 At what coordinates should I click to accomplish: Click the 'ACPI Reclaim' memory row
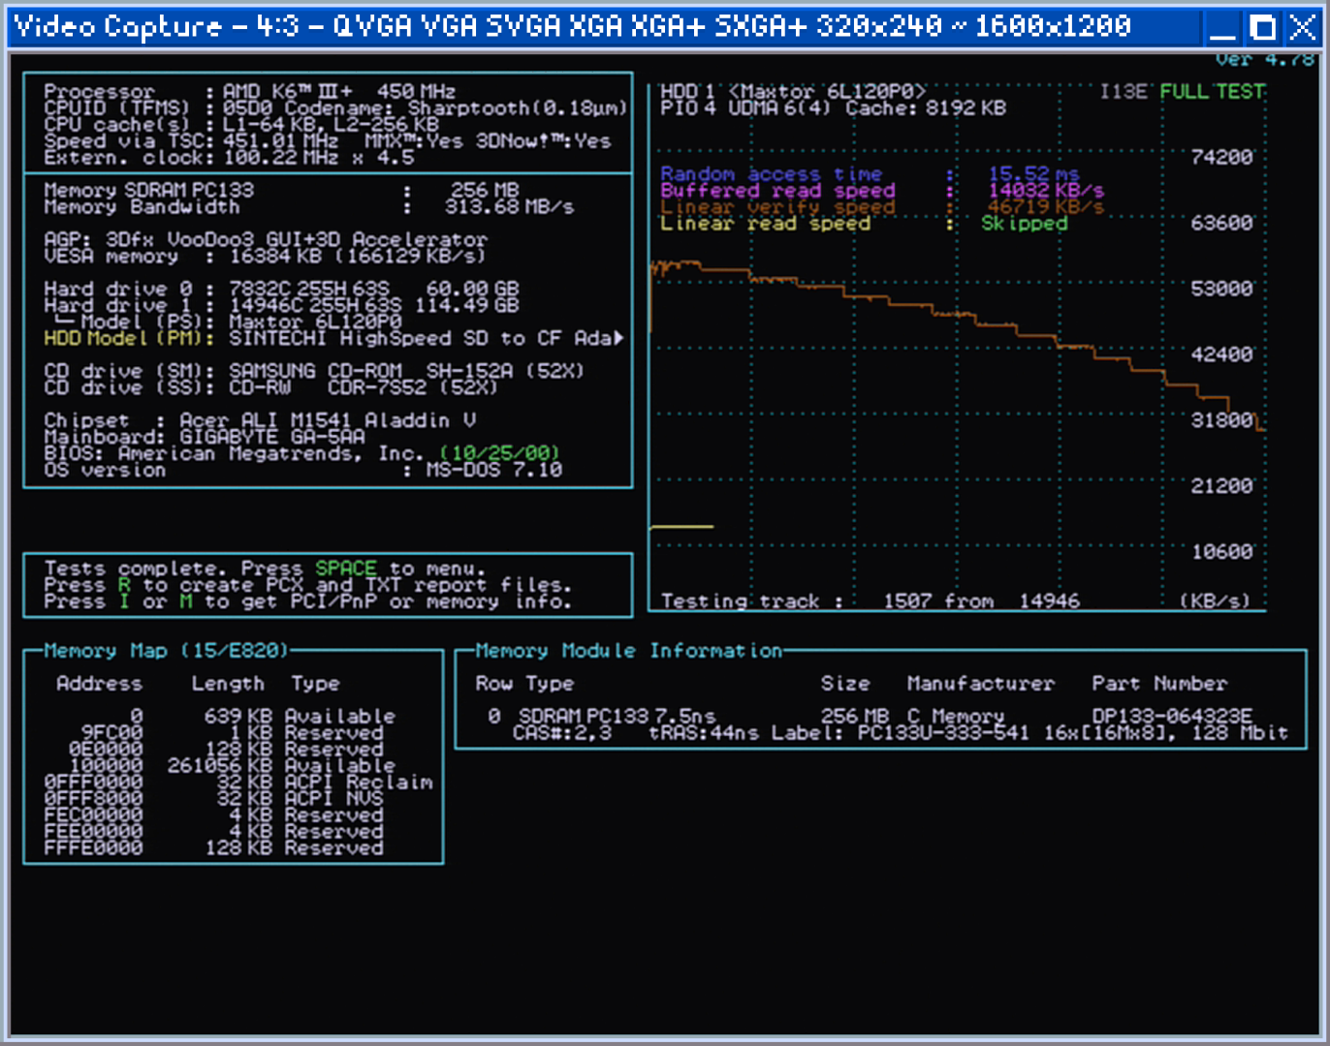tap(238, 783)
